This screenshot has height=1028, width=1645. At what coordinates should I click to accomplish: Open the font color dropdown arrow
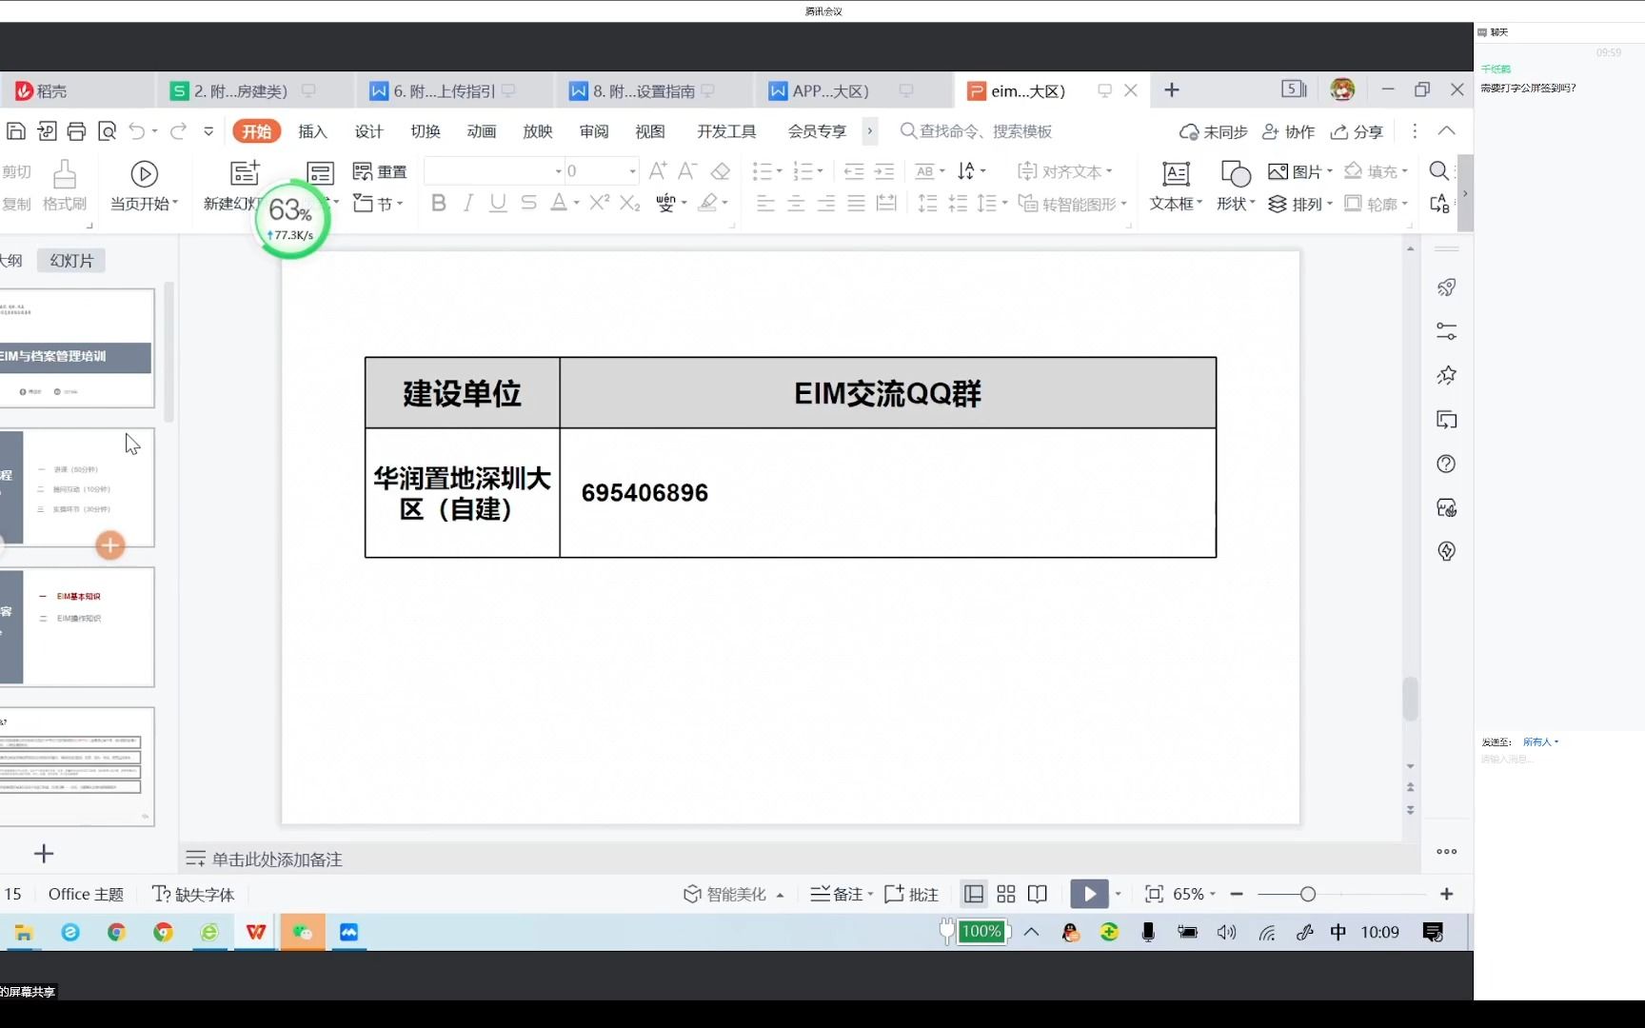(576, 203)
